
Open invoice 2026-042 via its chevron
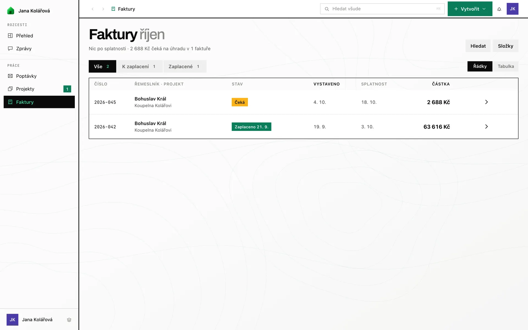point(486,127)
